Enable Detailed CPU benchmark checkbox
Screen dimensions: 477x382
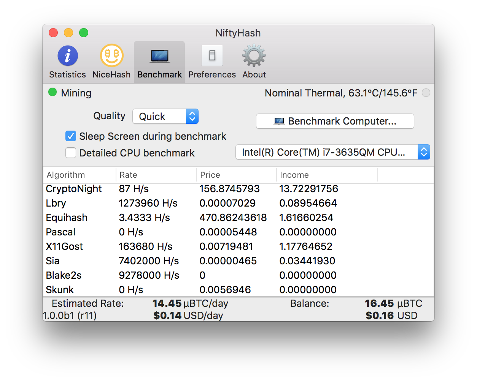(71, 153)
